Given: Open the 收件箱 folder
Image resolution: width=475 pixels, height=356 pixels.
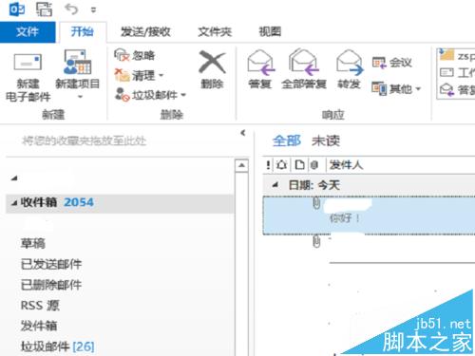Looking at the screenshot, I should tap(120, 203).
